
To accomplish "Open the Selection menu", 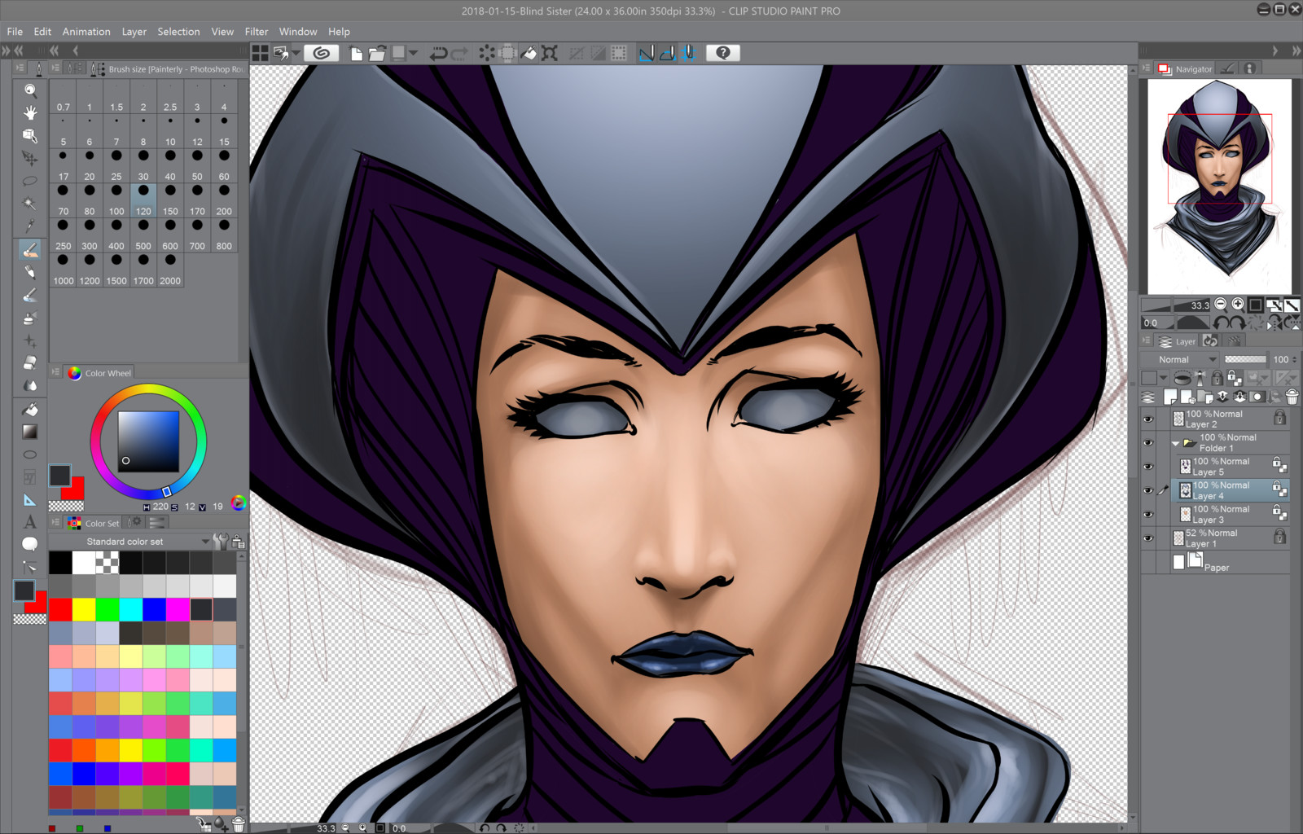I will coord(178,32).
